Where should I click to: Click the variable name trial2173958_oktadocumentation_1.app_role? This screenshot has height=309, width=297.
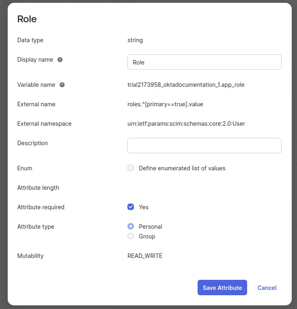coord(186,85)
